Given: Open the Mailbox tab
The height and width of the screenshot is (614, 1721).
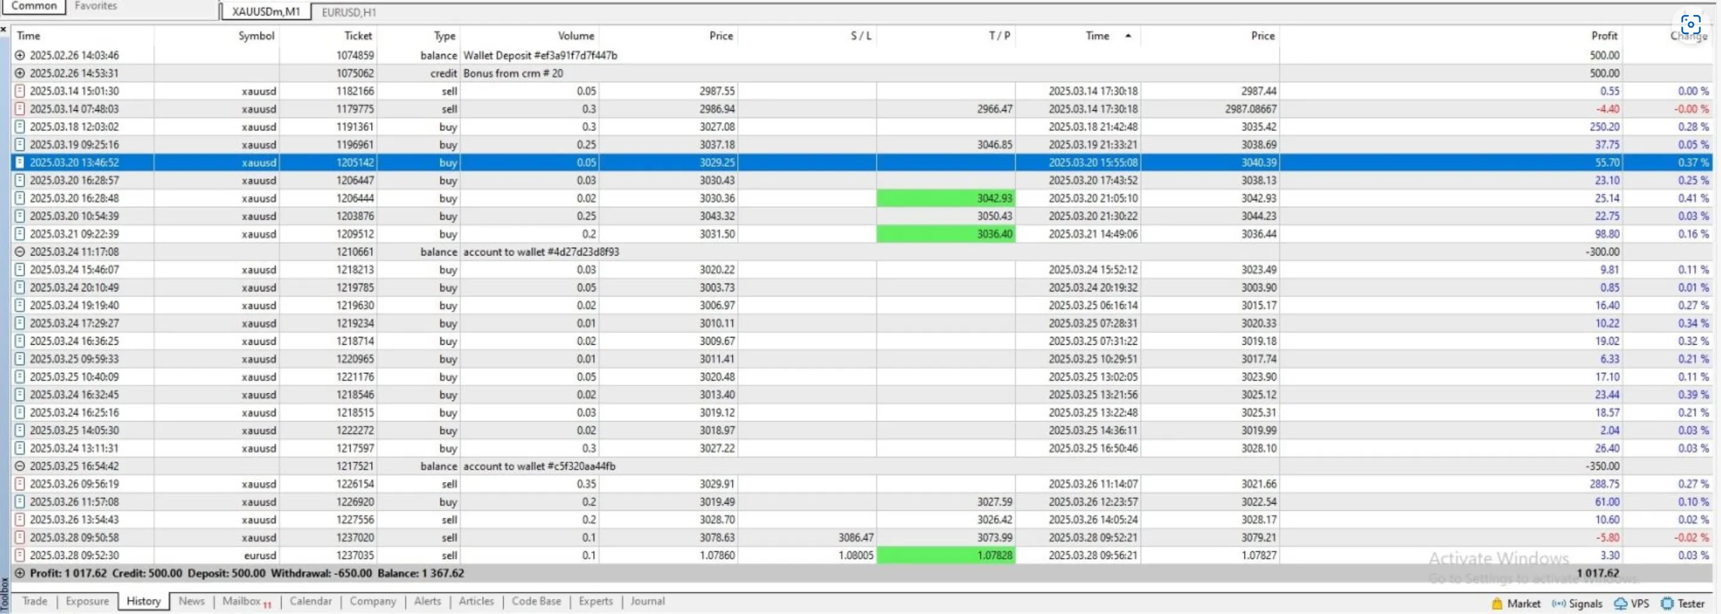Looking at the screenshot, I should [247, 601].
